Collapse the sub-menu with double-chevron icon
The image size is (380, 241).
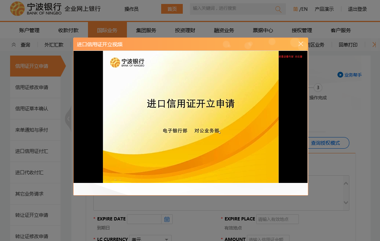[14, 45]
